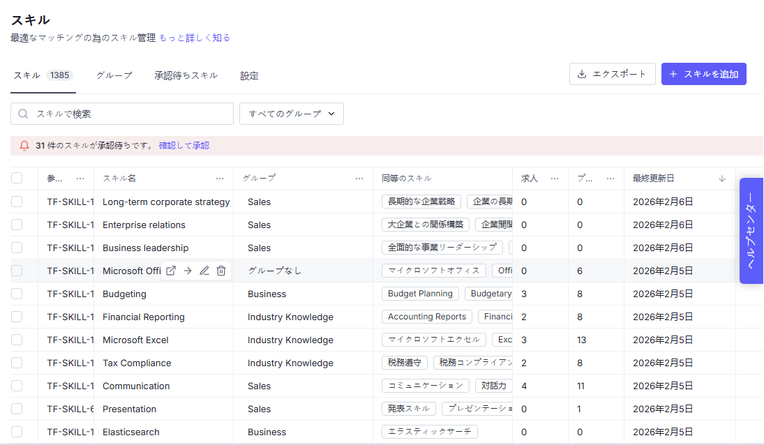764x445 pixels.
Task: Follow the 確認して承認 link
Action: click(184, 146)
